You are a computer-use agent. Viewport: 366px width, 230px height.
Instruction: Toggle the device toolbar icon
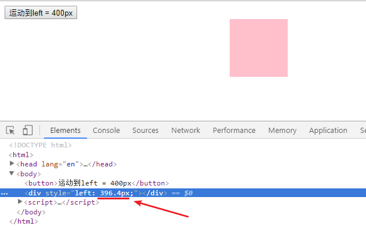[x=27, y=130]
